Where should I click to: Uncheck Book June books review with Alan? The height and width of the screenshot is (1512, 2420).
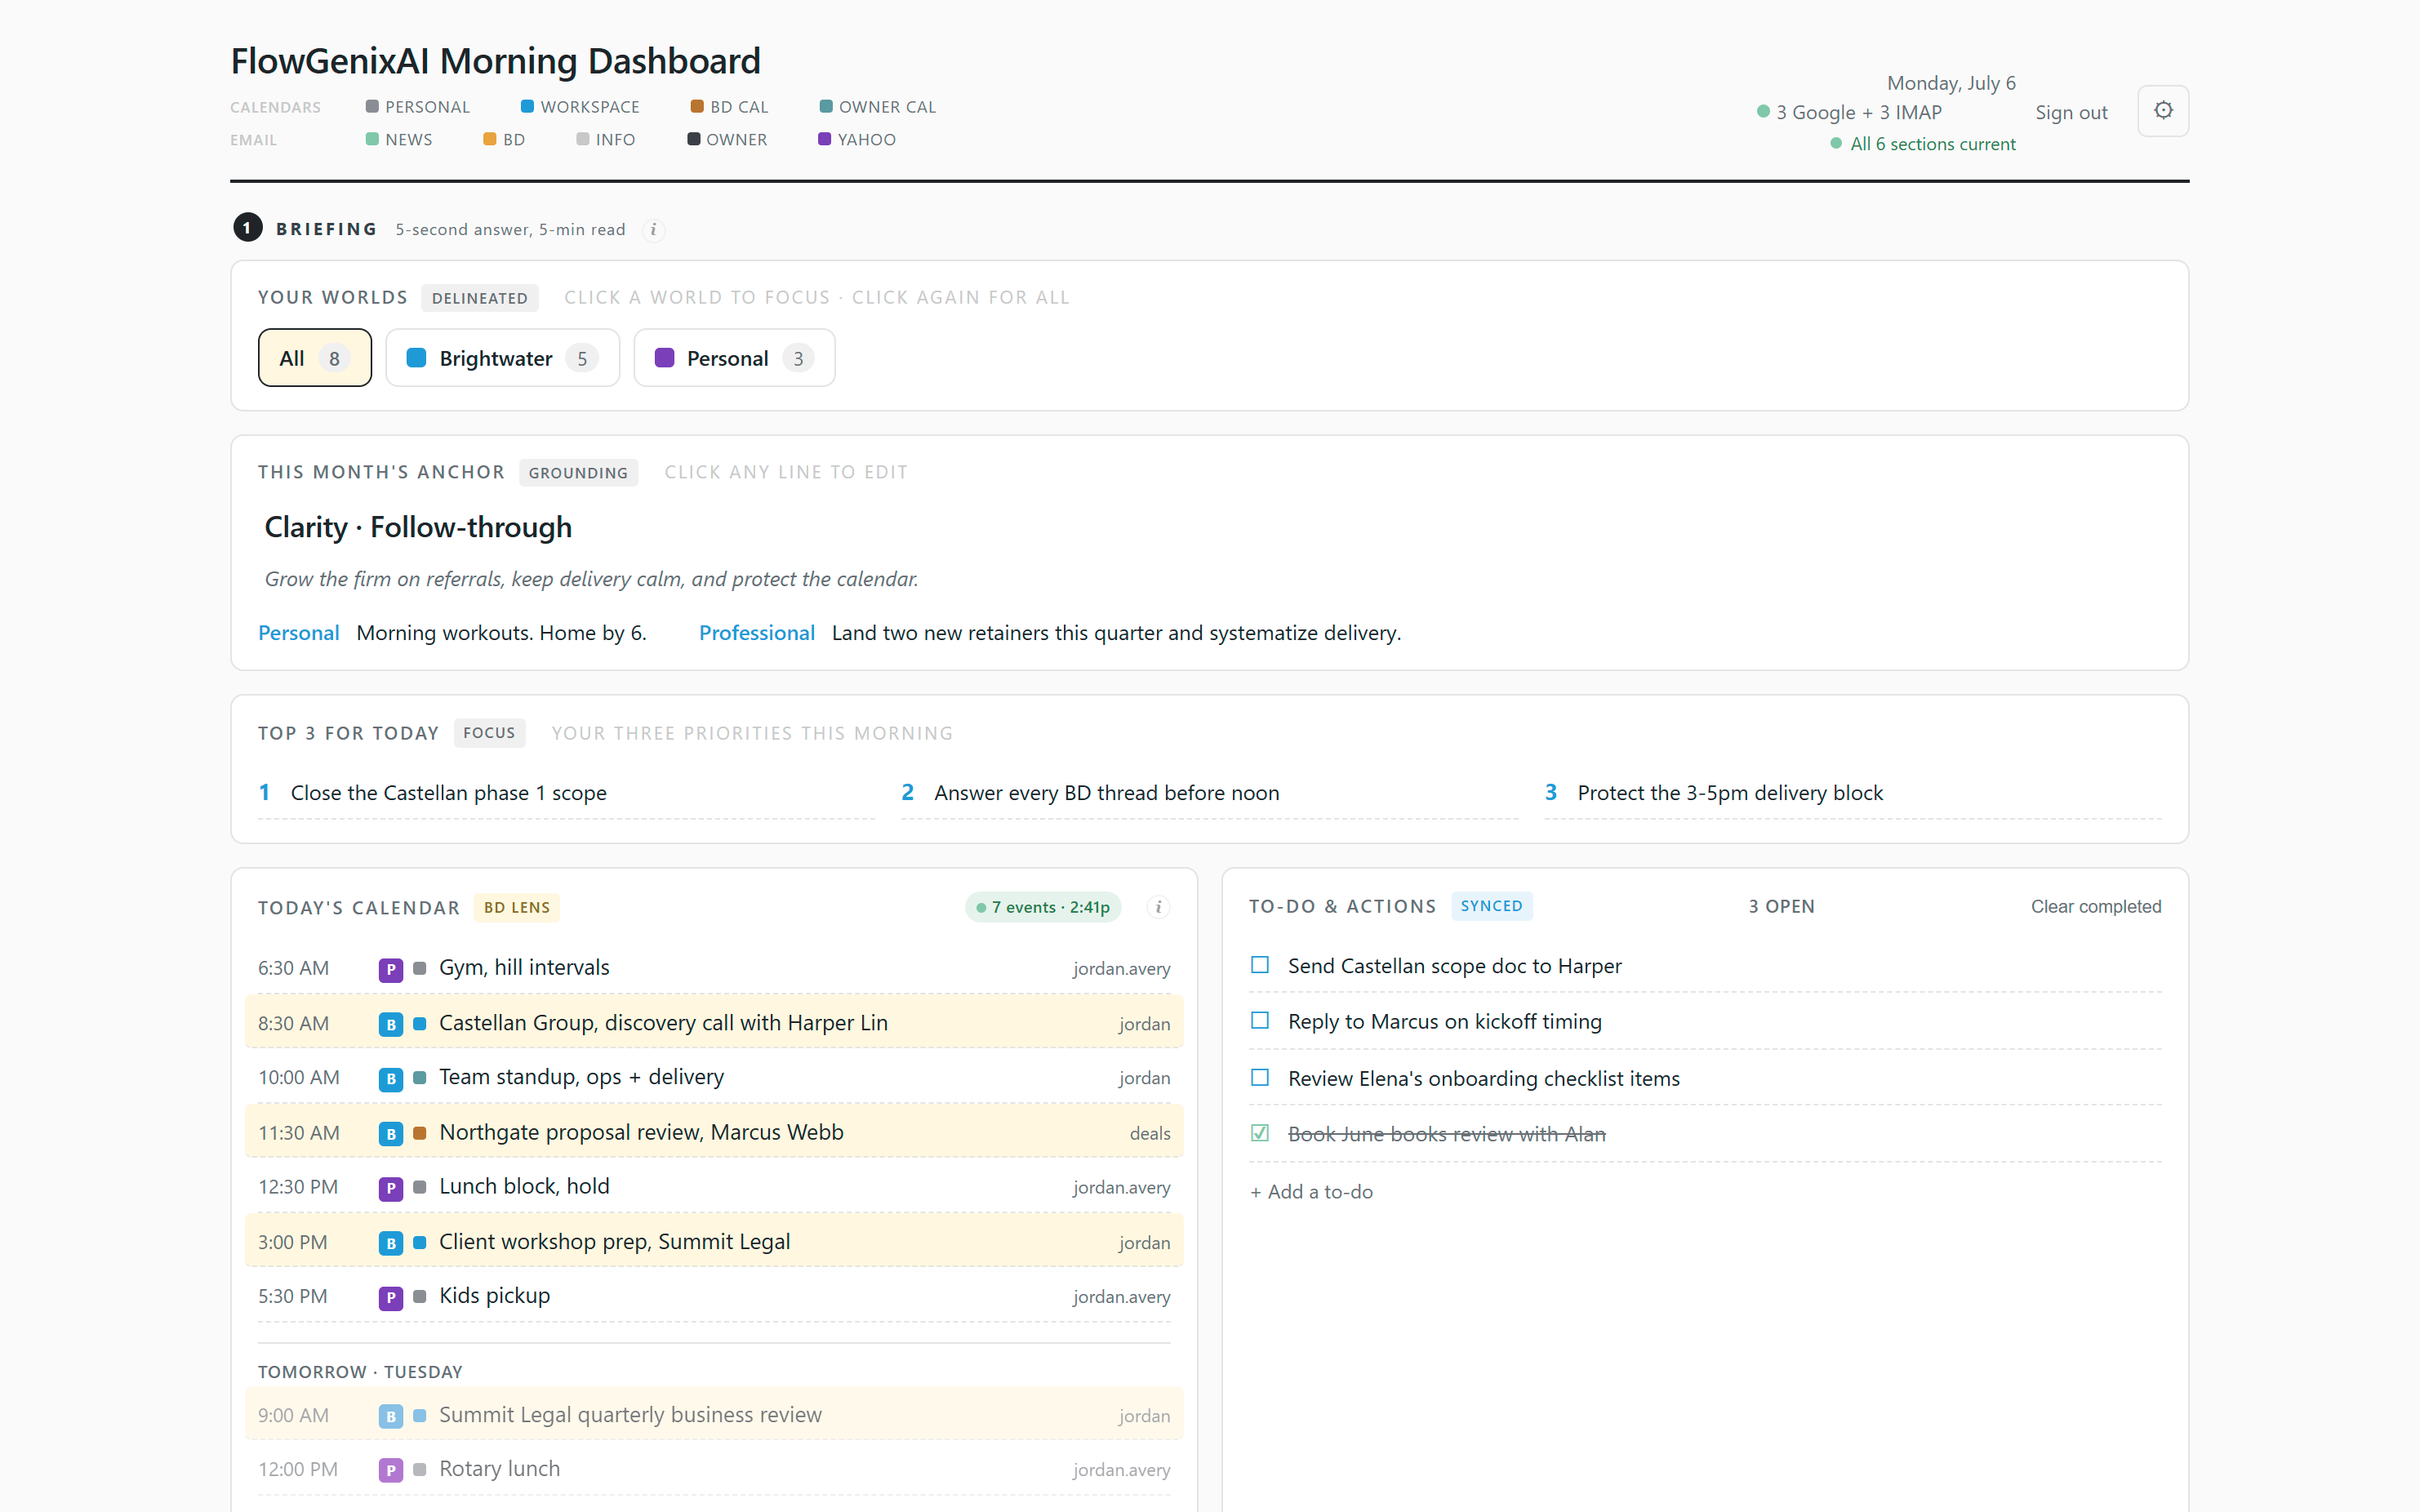pyautogui.click(x=1260, y=1133)
